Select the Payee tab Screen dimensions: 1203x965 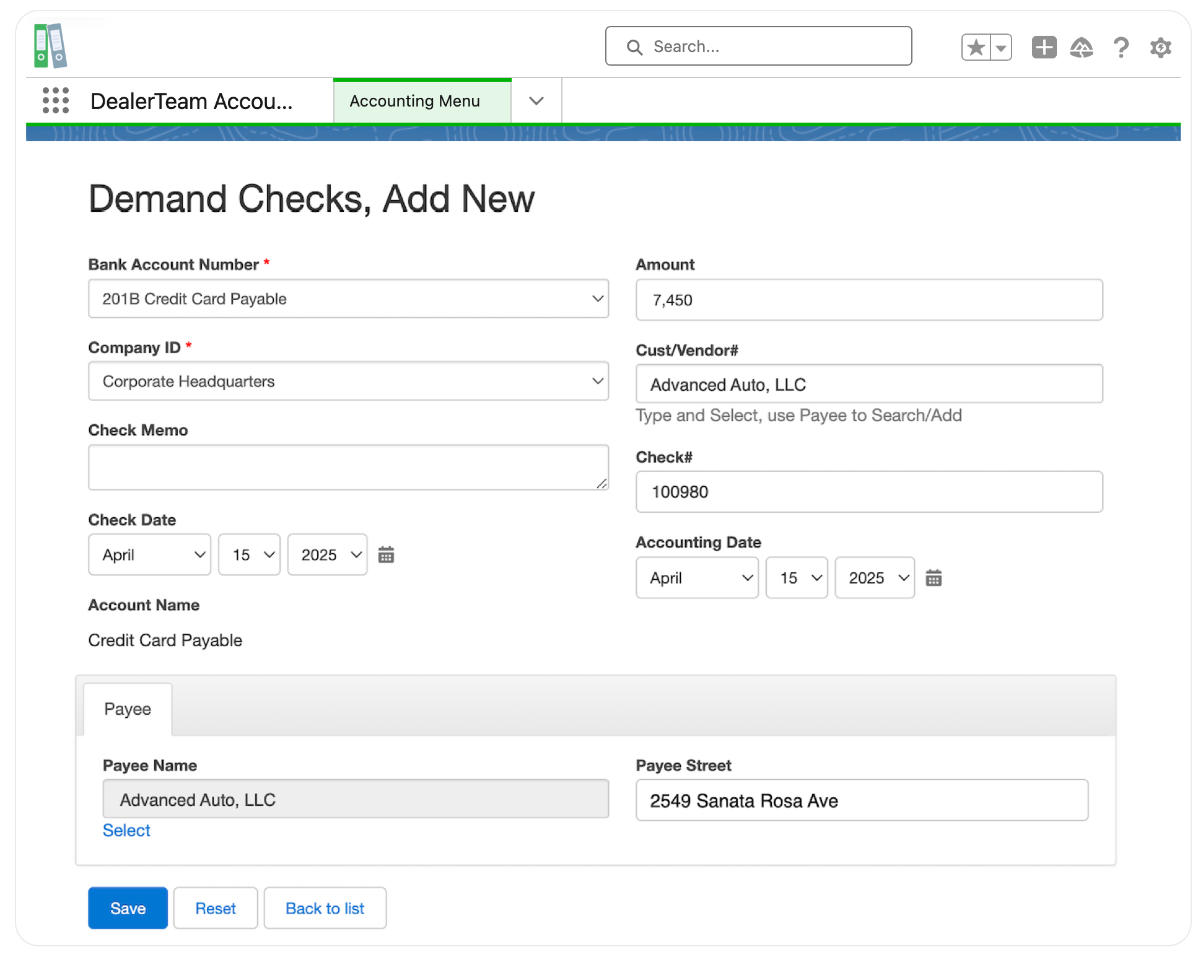point(128,709)
